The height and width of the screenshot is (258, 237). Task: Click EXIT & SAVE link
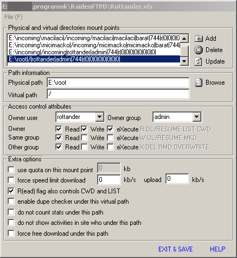click(x=176, y=249)
